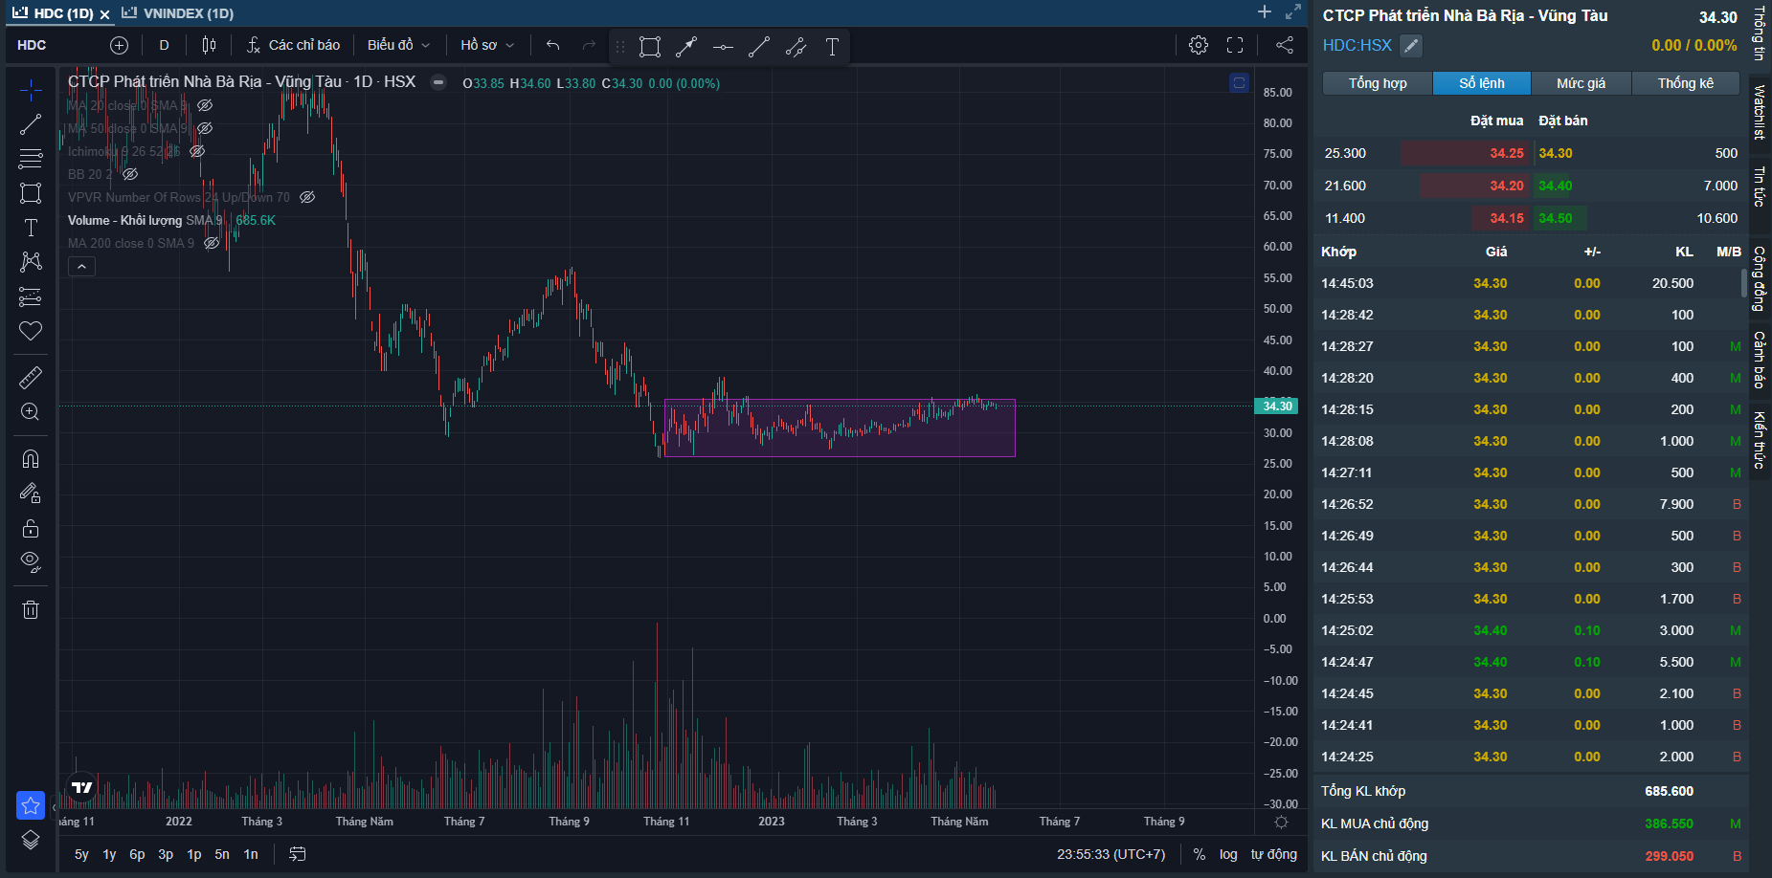Open the Thống kê tab
The image size is (1772, 878).
(x=1686, y=83)
